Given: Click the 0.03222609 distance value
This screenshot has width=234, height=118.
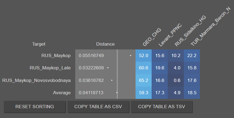Looking at the screenshot, I should coord(91,68).
